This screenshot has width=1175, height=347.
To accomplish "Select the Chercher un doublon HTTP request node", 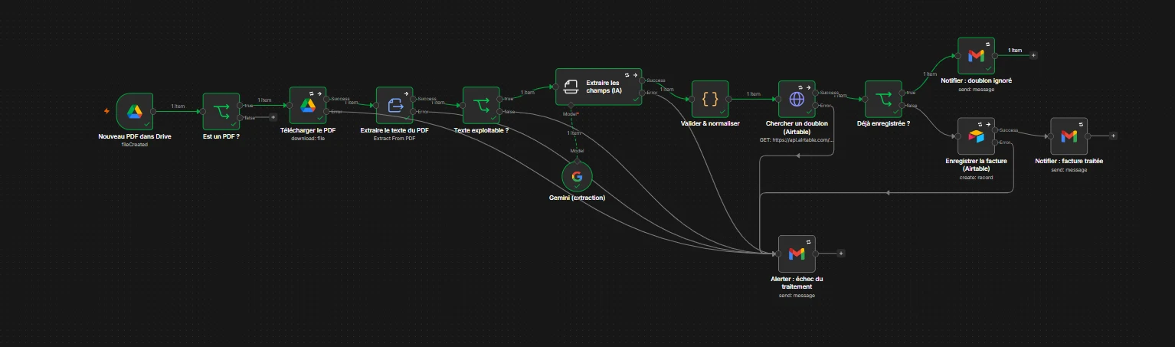I will 797,99.
